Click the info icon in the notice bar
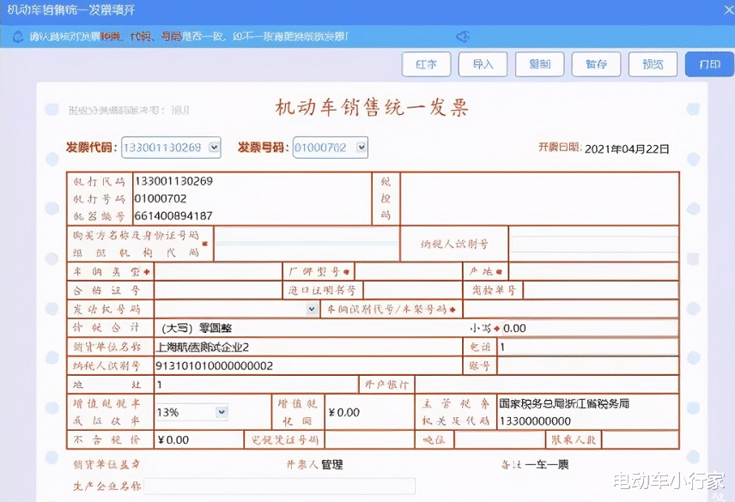This screenshot has width=735, height=502. click(x=18, y=37)
